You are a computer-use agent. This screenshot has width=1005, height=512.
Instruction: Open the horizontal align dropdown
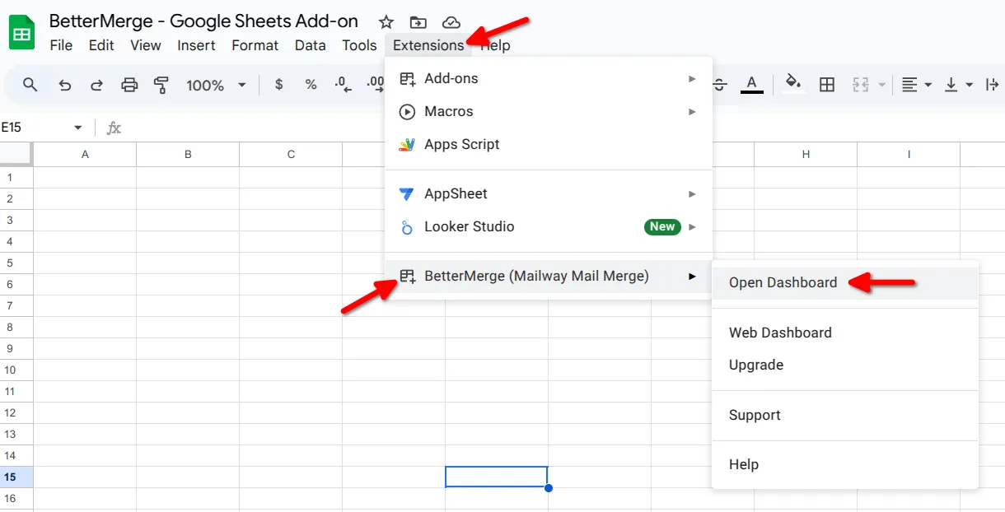tap(916, 84)
